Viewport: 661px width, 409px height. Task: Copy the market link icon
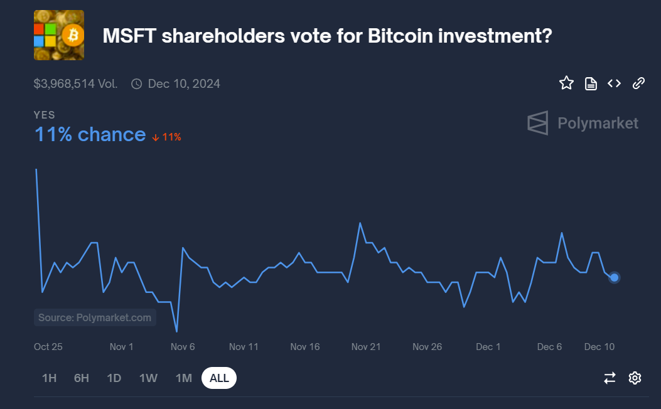tap(638, 83)
